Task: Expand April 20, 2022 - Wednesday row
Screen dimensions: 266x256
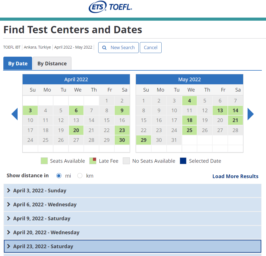Action: point(133,232)
